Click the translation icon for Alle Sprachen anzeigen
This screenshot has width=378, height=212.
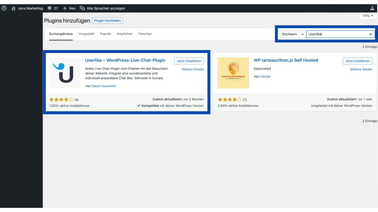point(82,8)
